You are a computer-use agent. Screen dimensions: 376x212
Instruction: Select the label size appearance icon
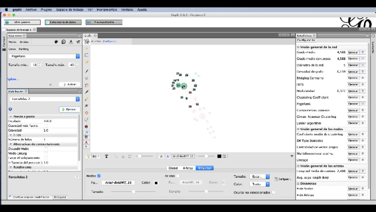[78, 42]
